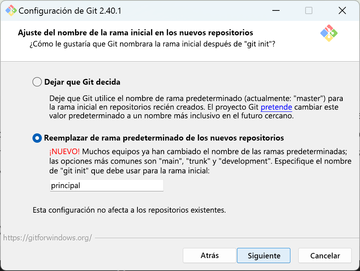The height and width of the screenshot is (271, 360).
Task: Click the Git logo in the header
Action: click(329, 33)
